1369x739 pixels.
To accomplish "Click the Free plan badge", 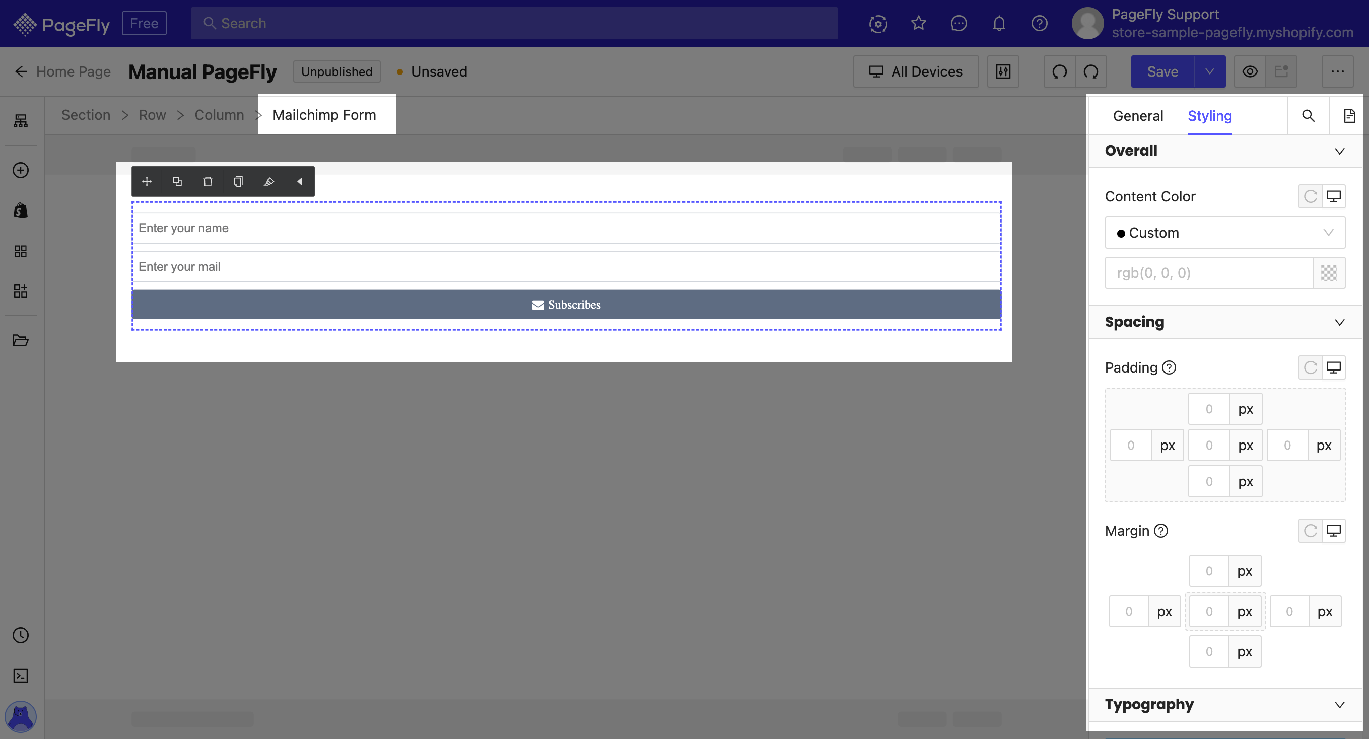I will [x=144, y=23].
